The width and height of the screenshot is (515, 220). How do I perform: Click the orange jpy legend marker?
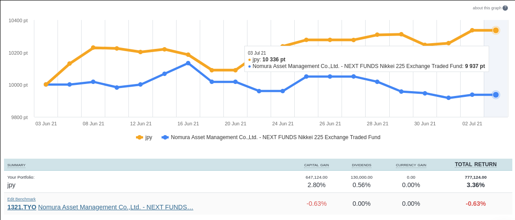[x=139, y=137]
